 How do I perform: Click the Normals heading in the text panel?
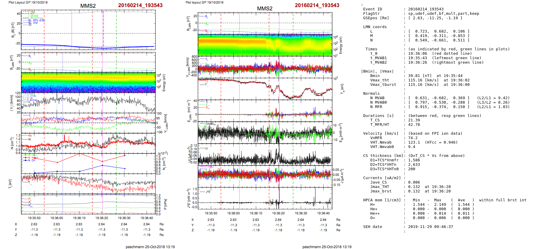pos(371,94)
